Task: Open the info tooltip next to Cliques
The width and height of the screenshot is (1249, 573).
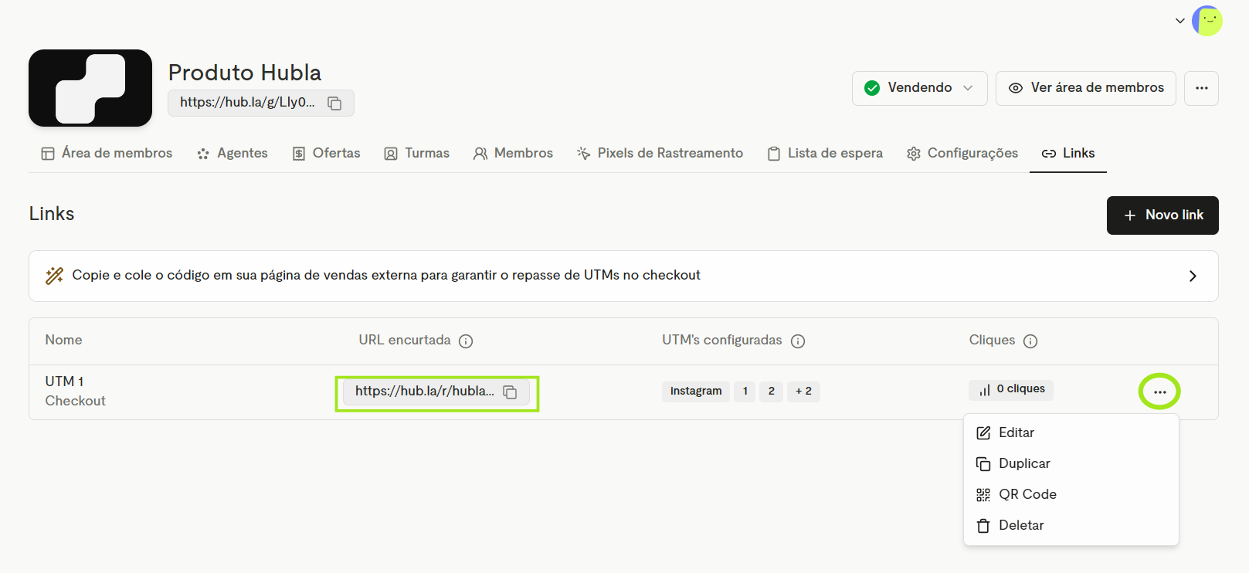Action: (x=1030, y=341)
